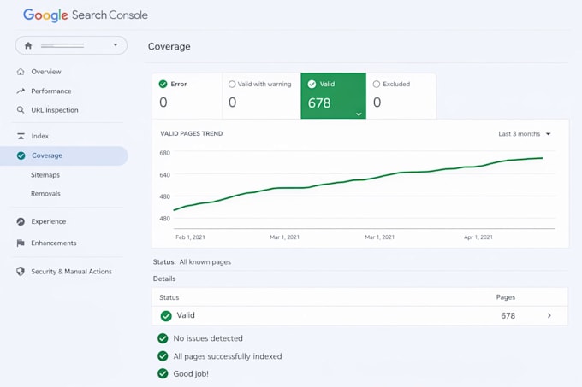Click the Security shield icon
582x387 pixels.
pyautogui.click(x=21, y=272)
